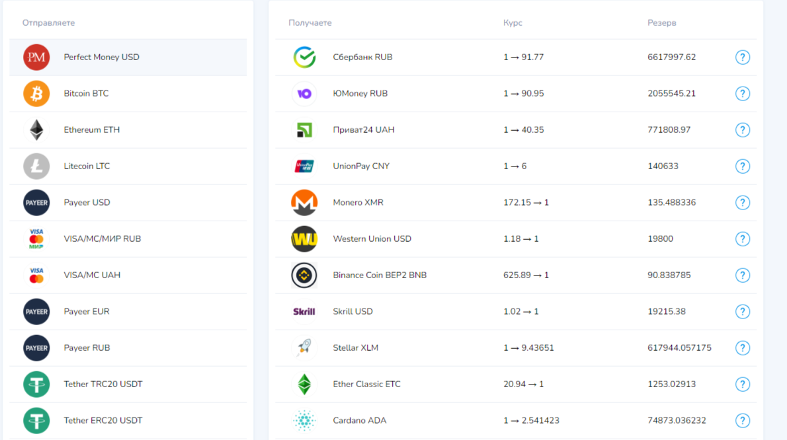Image resolution: width=787 pixels, height=440 pixels.
Task: Click the reserve value 617944.057175
Action: (x=679, y=348)
